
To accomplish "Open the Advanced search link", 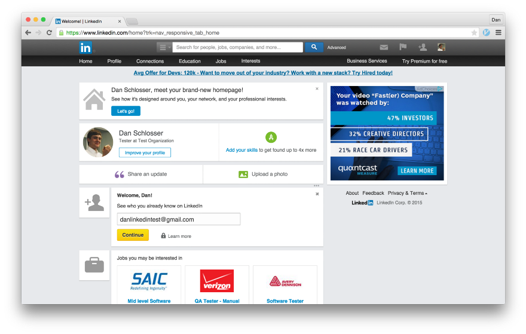I will [337, 48].
